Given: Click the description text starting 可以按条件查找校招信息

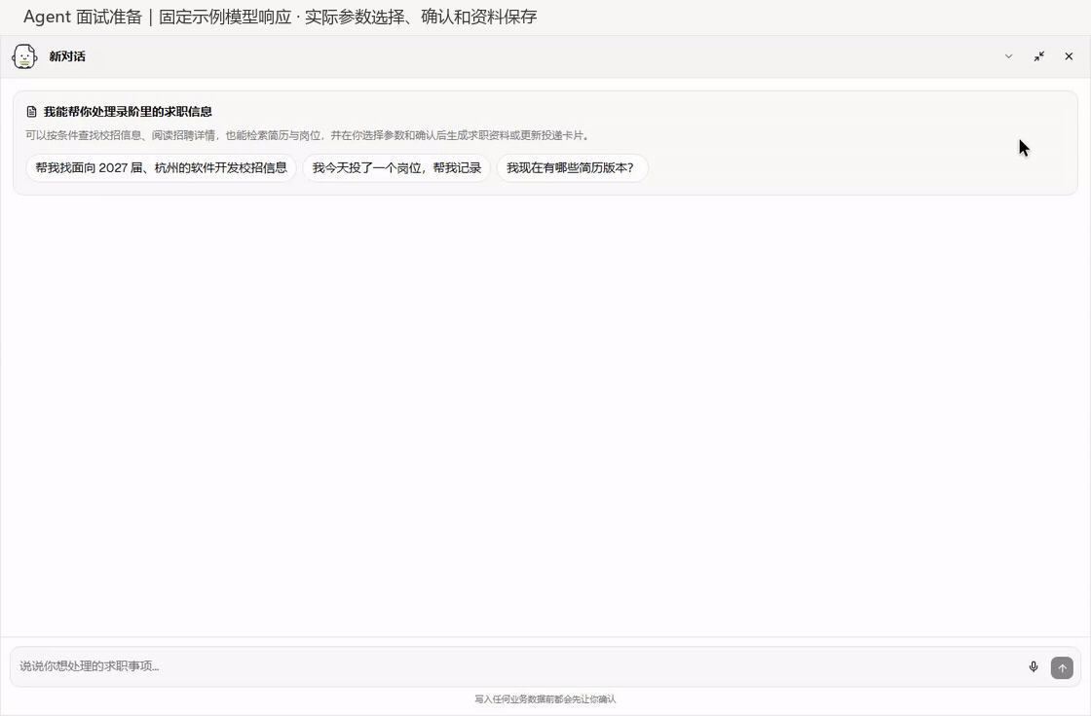Looking at the screenshot, I should click(x=308, y=135).
